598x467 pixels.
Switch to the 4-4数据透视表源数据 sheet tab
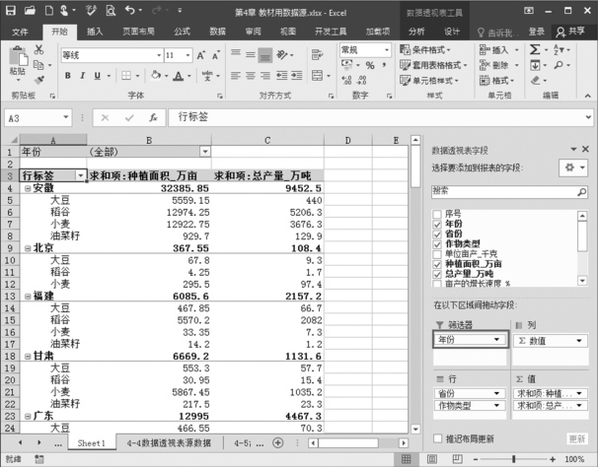pos(169,443)
